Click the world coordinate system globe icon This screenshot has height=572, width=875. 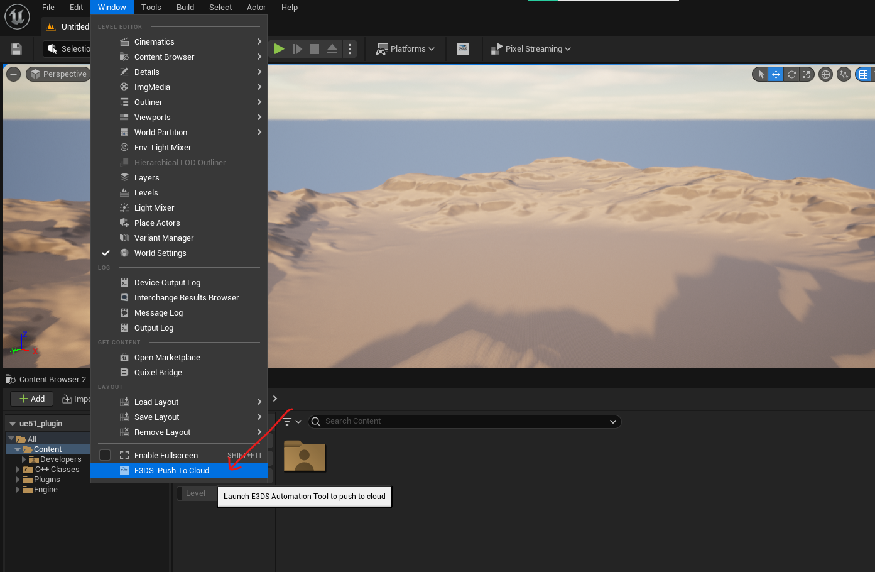[825, 74]
